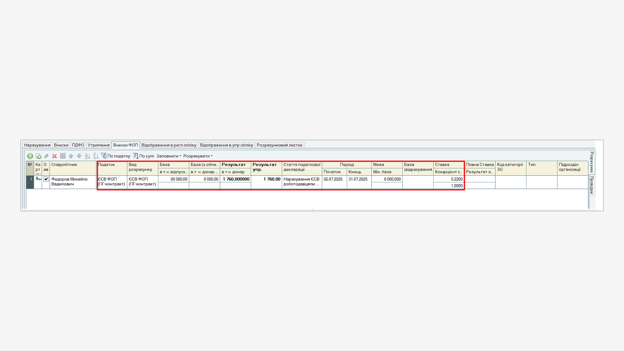The image size is (624, 351).
Task: Click the rate value 0,2200 cell
Action: pyautogui.click(x=448, y=179)
